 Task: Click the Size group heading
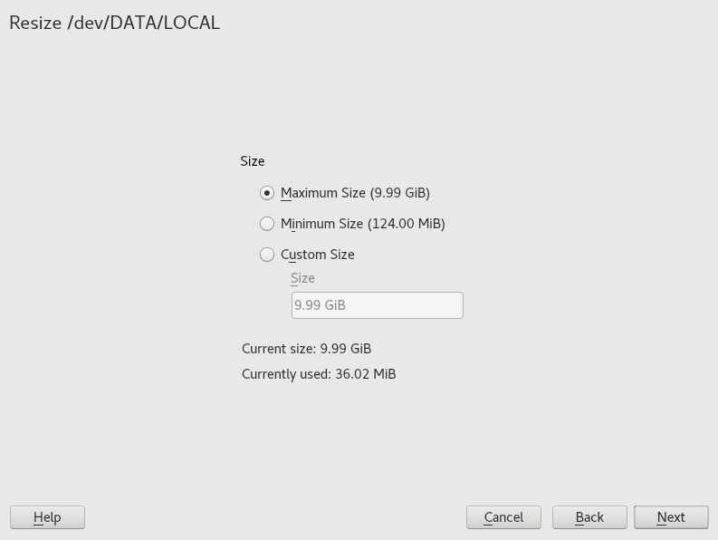253,161
